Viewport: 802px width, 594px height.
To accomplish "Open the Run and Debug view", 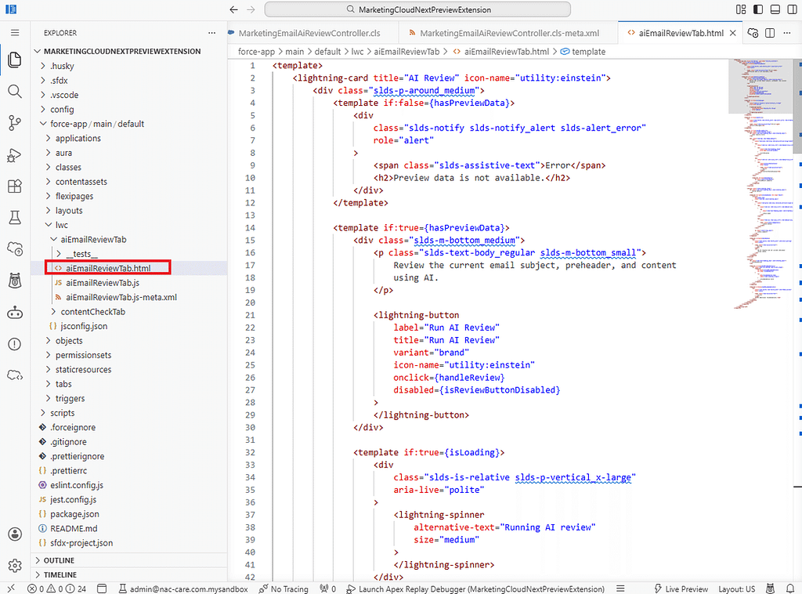I will point(15,154).
